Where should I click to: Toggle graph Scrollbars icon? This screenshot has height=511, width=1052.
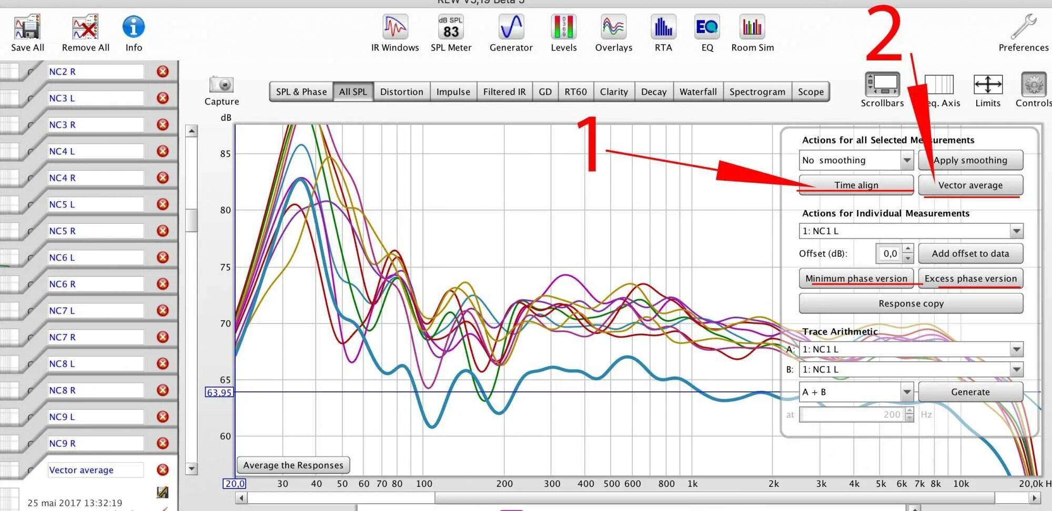(x=882, y=84)
